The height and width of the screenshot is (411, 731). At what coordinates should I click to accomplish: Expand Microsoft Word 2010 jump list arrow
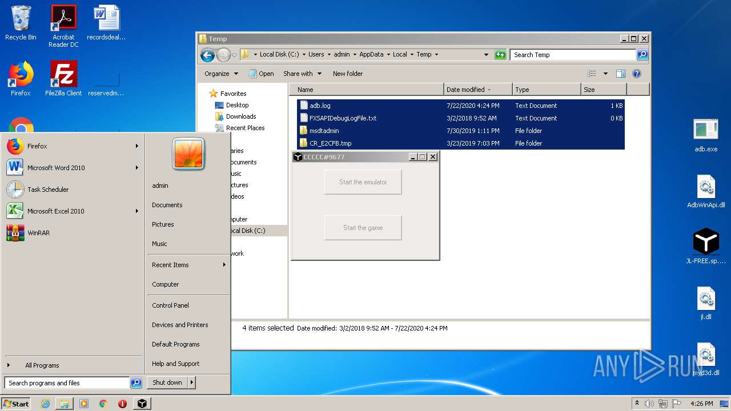click(137, 168)
